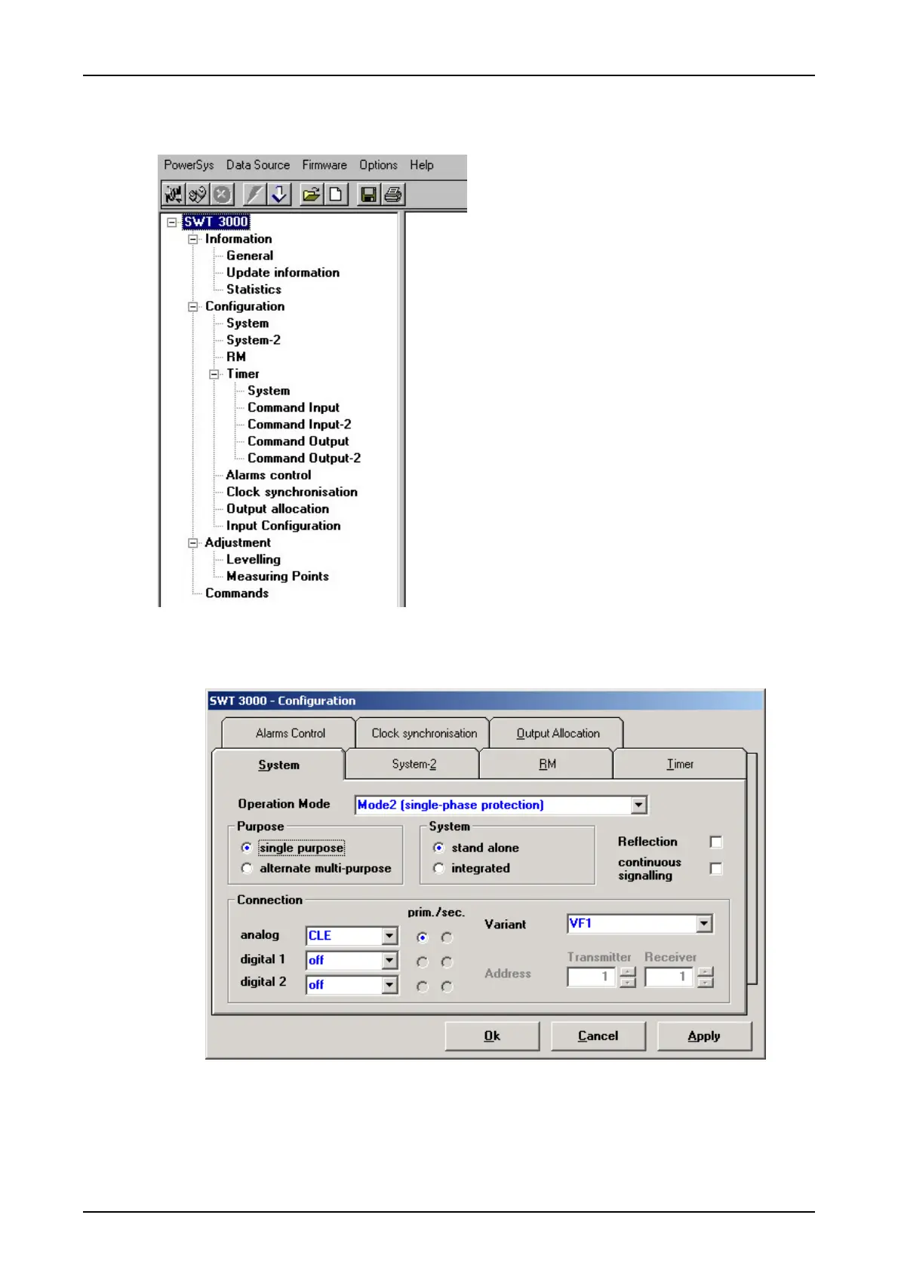The height and width of the screenshot is (1270, 898).
Task: Select the integrated system option
Action: click(438, 869)
